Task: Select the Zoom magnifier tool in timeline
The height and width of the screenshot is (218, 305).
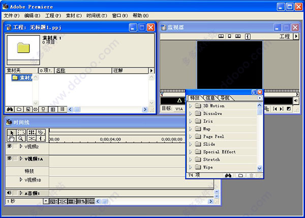Action: point(21,139)
